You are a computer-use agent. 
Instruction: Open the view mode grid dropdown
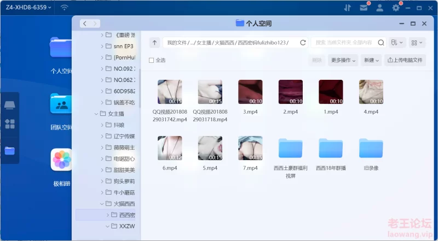click(x=417, y=43)
